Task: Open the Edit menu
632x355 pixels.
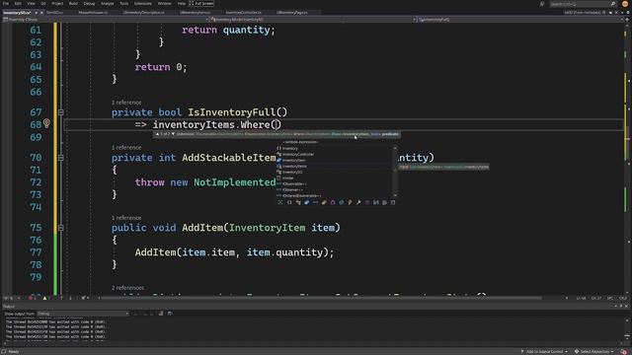Action: (18, 3)
